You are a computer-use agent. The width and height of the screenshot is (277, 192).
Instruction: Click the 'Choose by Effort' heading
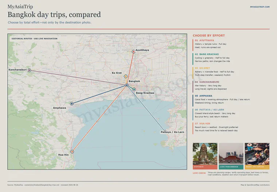209,35
